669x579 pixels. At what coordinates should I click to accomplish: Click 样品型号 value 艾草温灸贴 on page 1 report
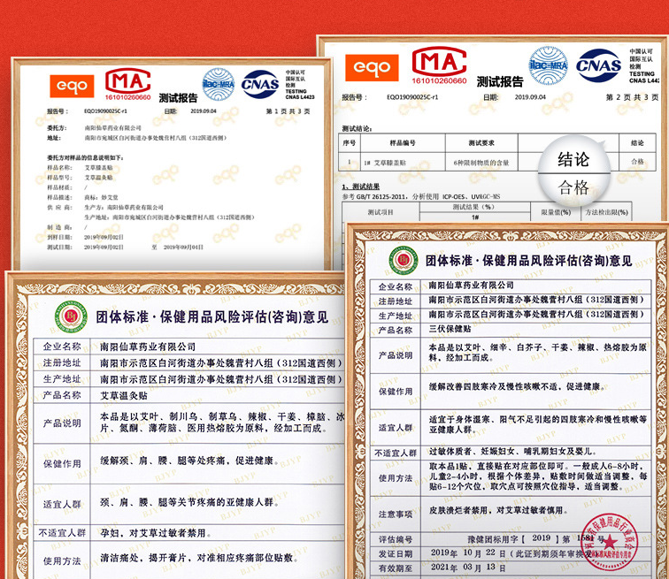[x=98, y=178]
